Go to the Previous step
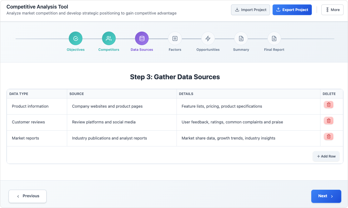This screenshot has width=348, height=208. pyautogui.click(x=28, y=196)
